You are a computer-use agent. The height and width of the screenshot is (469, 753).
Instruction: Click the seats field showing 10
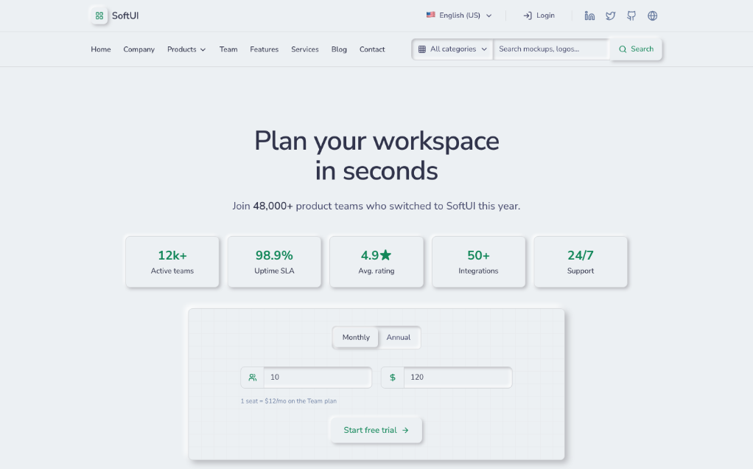(318, 378)
